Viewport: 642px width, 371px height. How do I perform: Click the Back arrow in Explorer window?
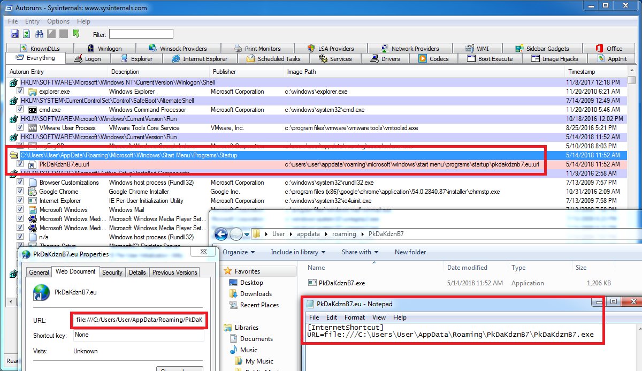coord(221,234)
